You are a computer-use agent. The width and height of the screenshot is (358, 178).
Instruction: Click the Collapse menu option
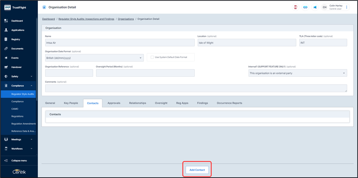(x=19, y=161)
